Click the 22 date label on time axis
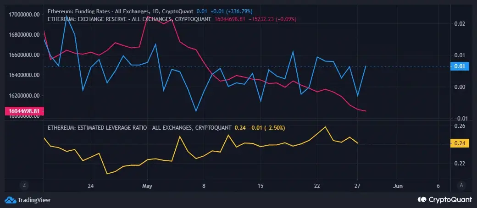 (x=316, y=186)
